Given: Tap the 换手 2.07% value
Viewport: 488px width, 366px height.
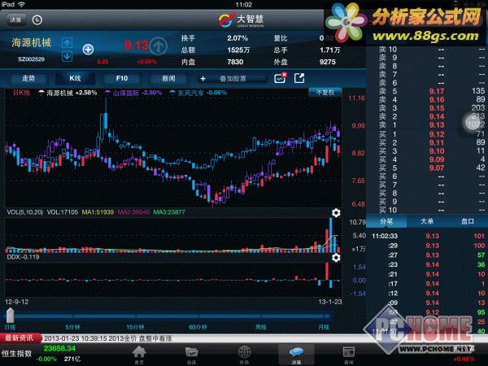Looking at the screenshot, I should tap(237, 38).
